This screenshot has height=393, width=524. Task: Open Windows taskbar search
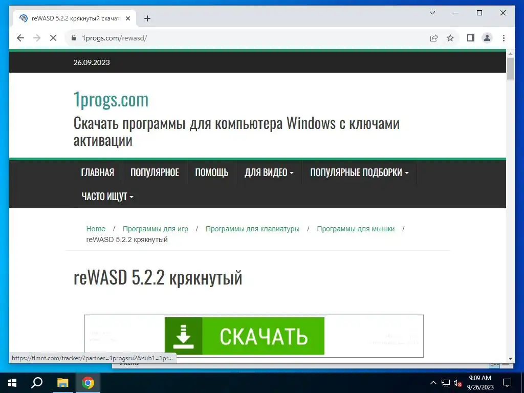click(x=37, y=383)
